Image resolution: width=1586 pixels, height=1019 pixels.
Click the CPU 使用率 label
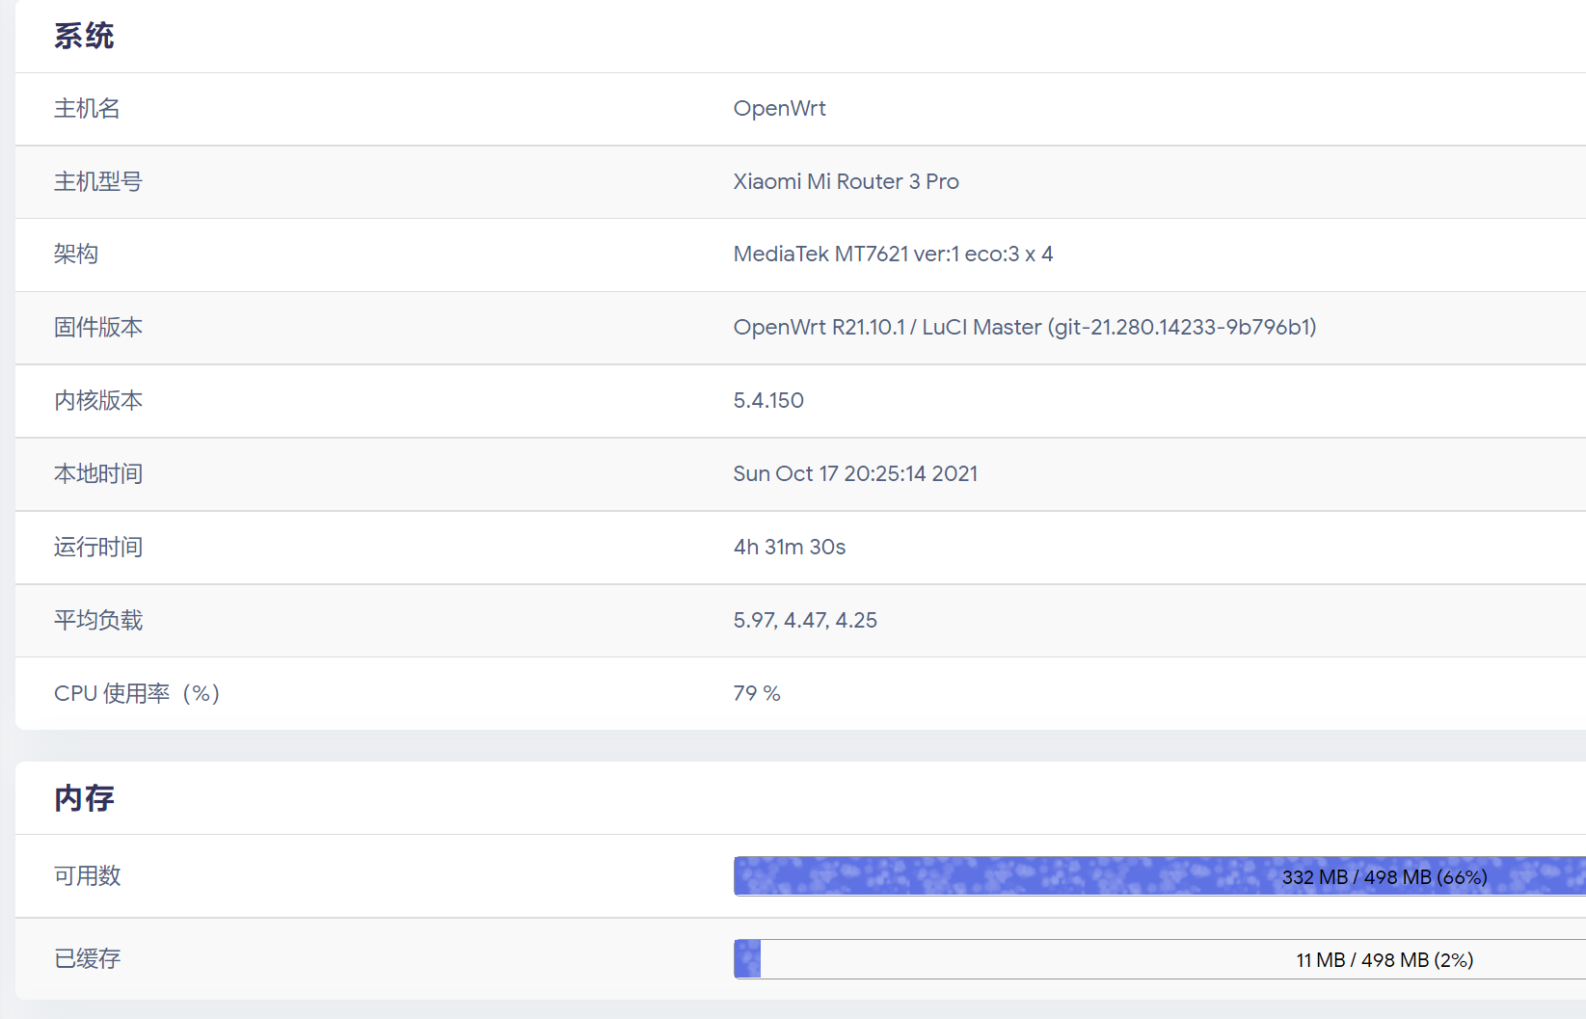(137, 693)
